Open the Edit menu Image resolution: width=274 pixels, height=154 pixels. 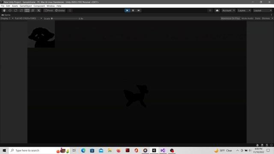click(x=8, y=6)
